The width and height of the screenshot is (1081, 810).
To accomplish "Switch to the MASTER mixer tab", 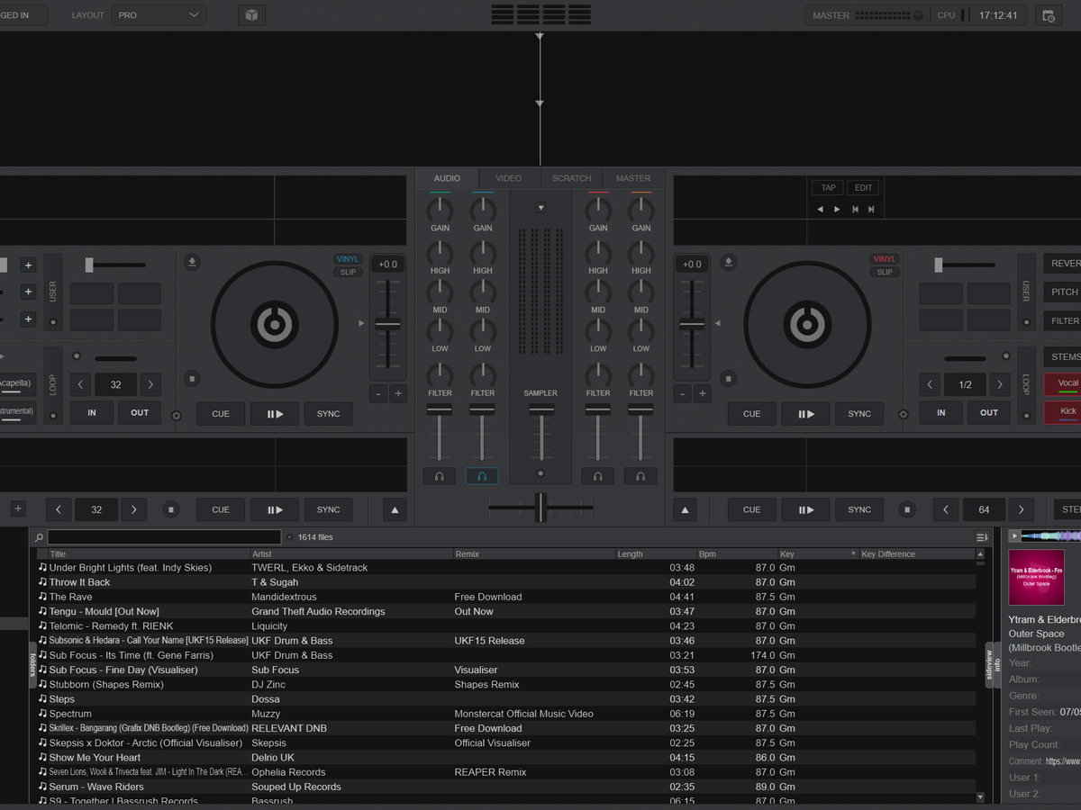I will [633, 178].
